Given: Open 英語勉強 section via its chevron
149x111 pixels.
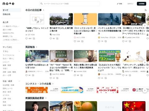Looking at the screenshot, I should pyautogui.click(x=37, y=47).
